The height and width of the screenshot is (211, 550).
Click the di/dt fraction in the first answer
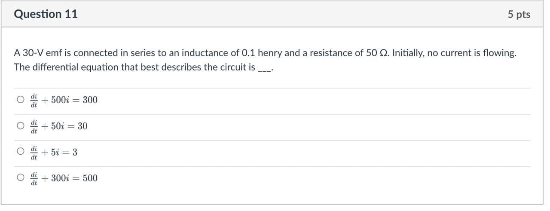click(34, 100)
